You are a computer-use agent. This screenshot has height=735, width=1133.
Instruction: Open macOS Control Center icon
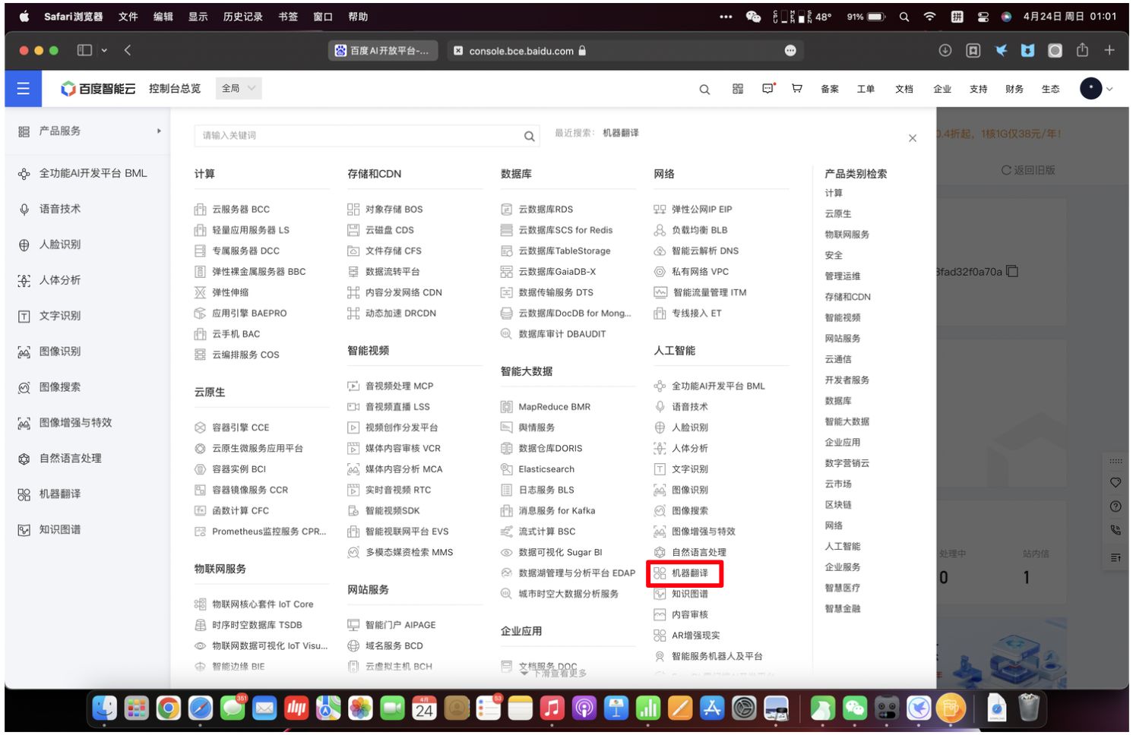coord(983,17)
